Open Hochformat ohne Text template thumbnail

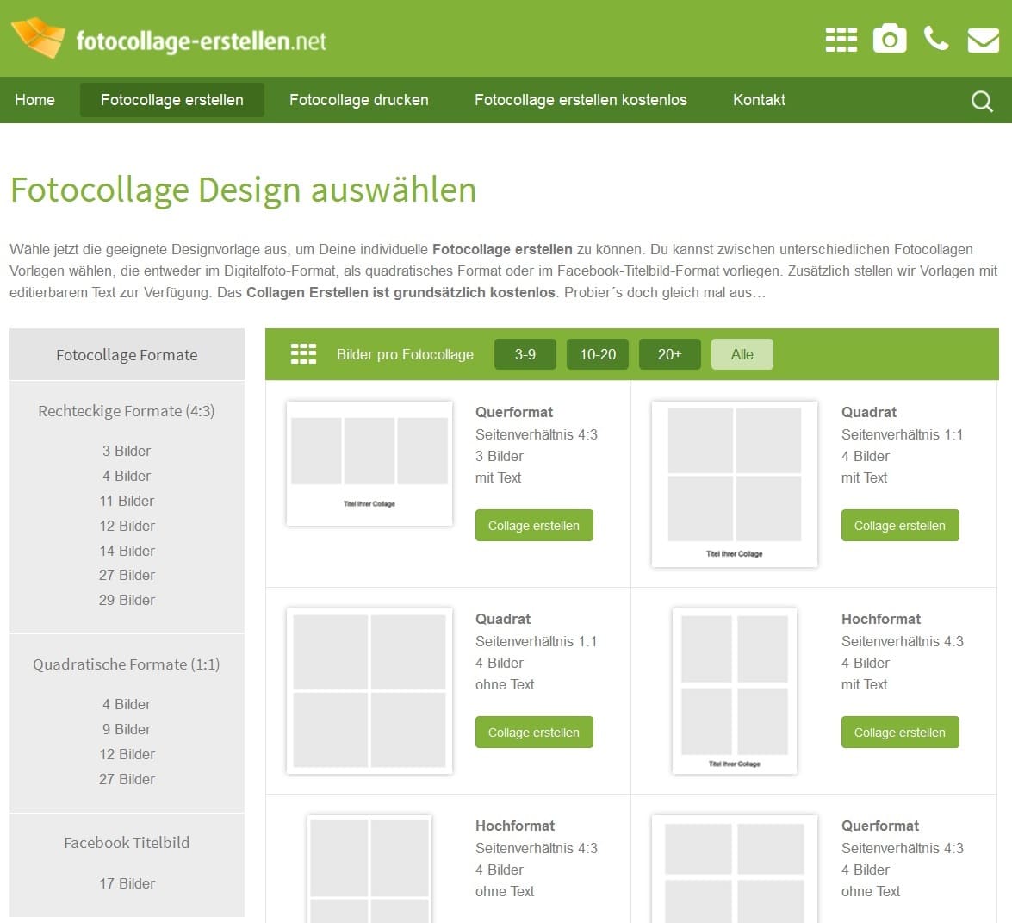pyautogui.click(x=369, y=869)
